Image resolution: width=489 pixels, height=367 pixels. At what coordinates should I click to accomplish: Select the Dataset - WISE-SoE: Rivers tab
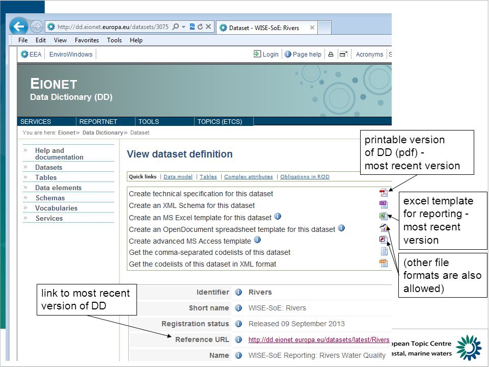pyautogui.click(x=266, y=28)
